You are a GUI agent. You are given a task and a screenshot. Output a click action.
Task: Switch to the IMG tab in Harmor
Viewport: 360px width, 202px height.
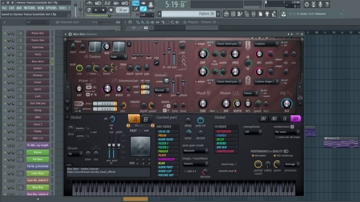[x=274, y=119]
